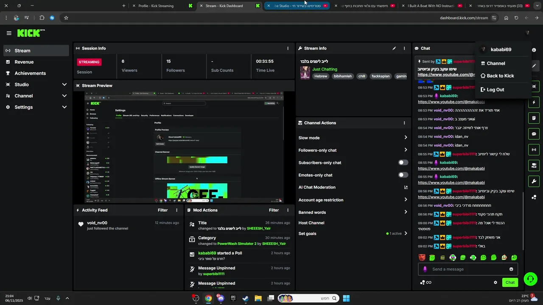Open Activity Feed Filter dropdown

pyautogui.click(x=163, y=210)
